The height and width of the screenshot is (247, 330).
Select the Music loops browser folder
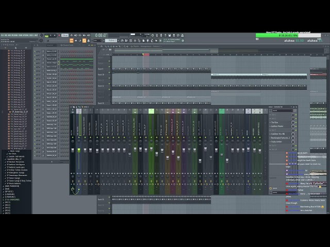point(15,151)
